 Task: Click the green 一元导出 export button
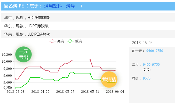pos(23,54)
